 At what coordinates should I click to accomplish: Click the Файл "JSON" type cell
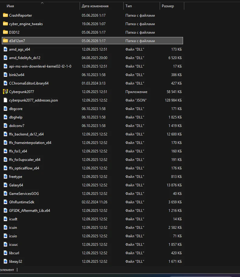(x=136, y=100)
